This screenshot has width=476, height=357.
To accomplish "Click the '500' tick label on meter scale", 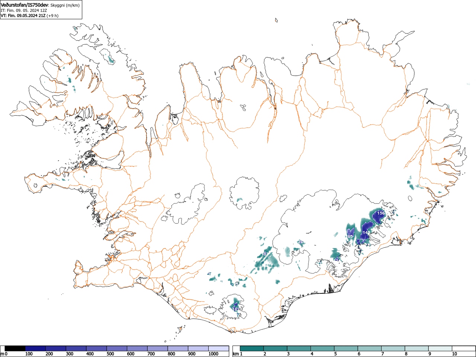I will coord(110,354).
